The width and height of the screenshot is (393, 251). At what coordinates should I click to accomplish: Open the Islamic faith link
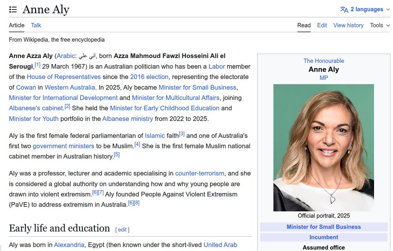click(x=155, y=135)
